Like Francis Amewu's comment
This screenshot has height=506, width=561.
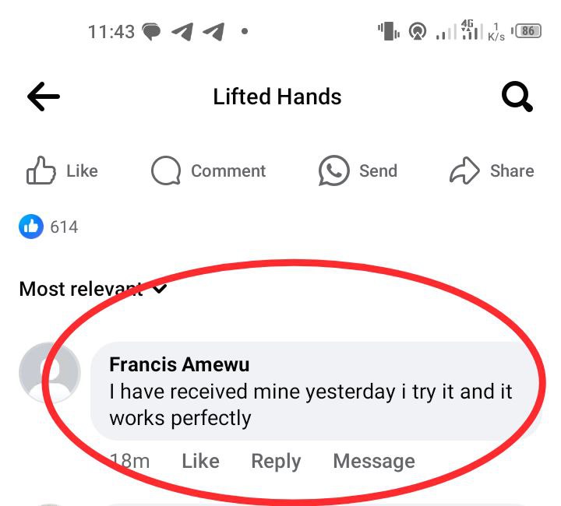point(200,461)
